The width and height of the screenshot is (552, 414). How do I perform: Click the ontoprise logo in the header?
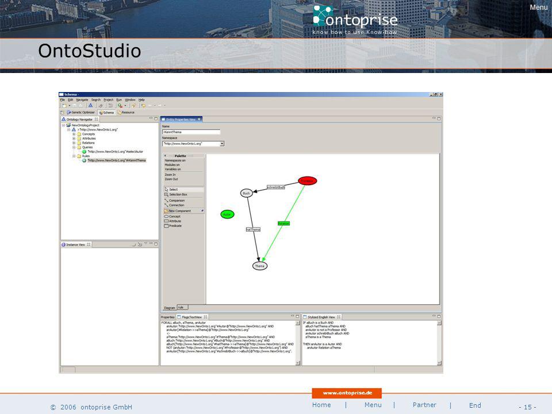(355, 20)
